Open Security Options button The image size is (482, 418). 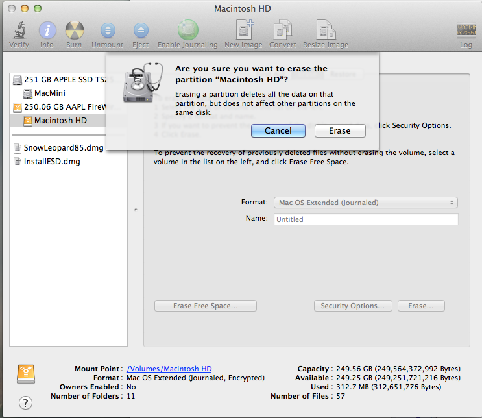point(353,306)
